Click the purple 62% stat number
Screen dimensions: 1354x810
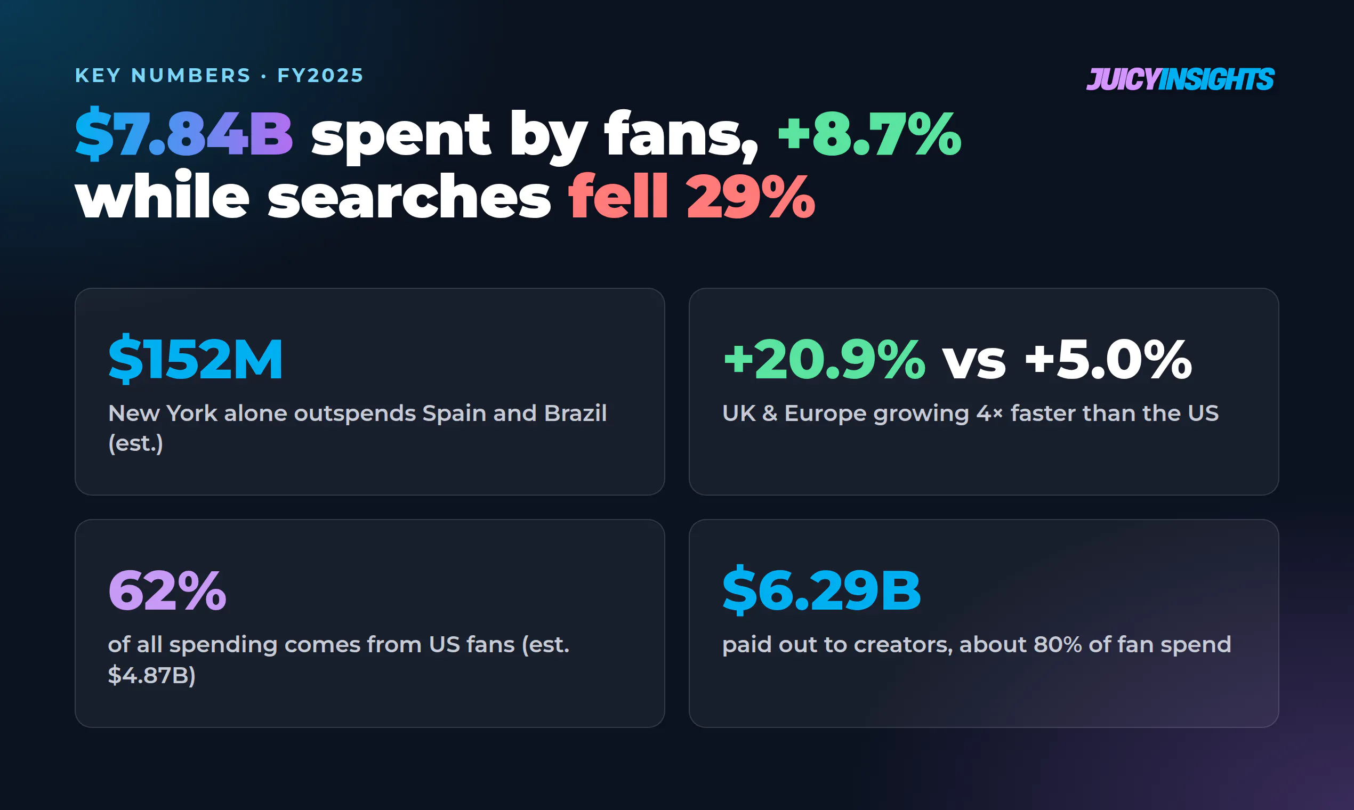(167, 590)
